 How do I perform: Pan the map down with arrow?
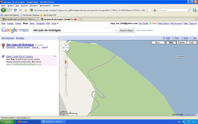tap(66, 50)
